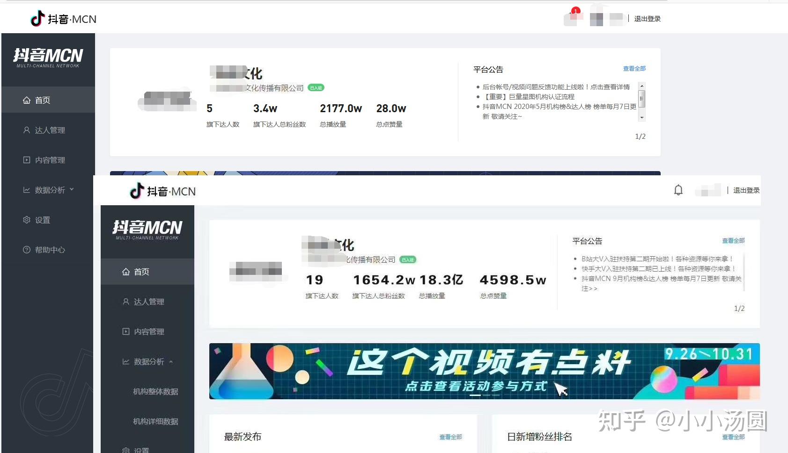Open announcement B站大V入驻扶持第二期开始啦
Image resolution: width=788 pixels, height=453 pixels.
657,259
